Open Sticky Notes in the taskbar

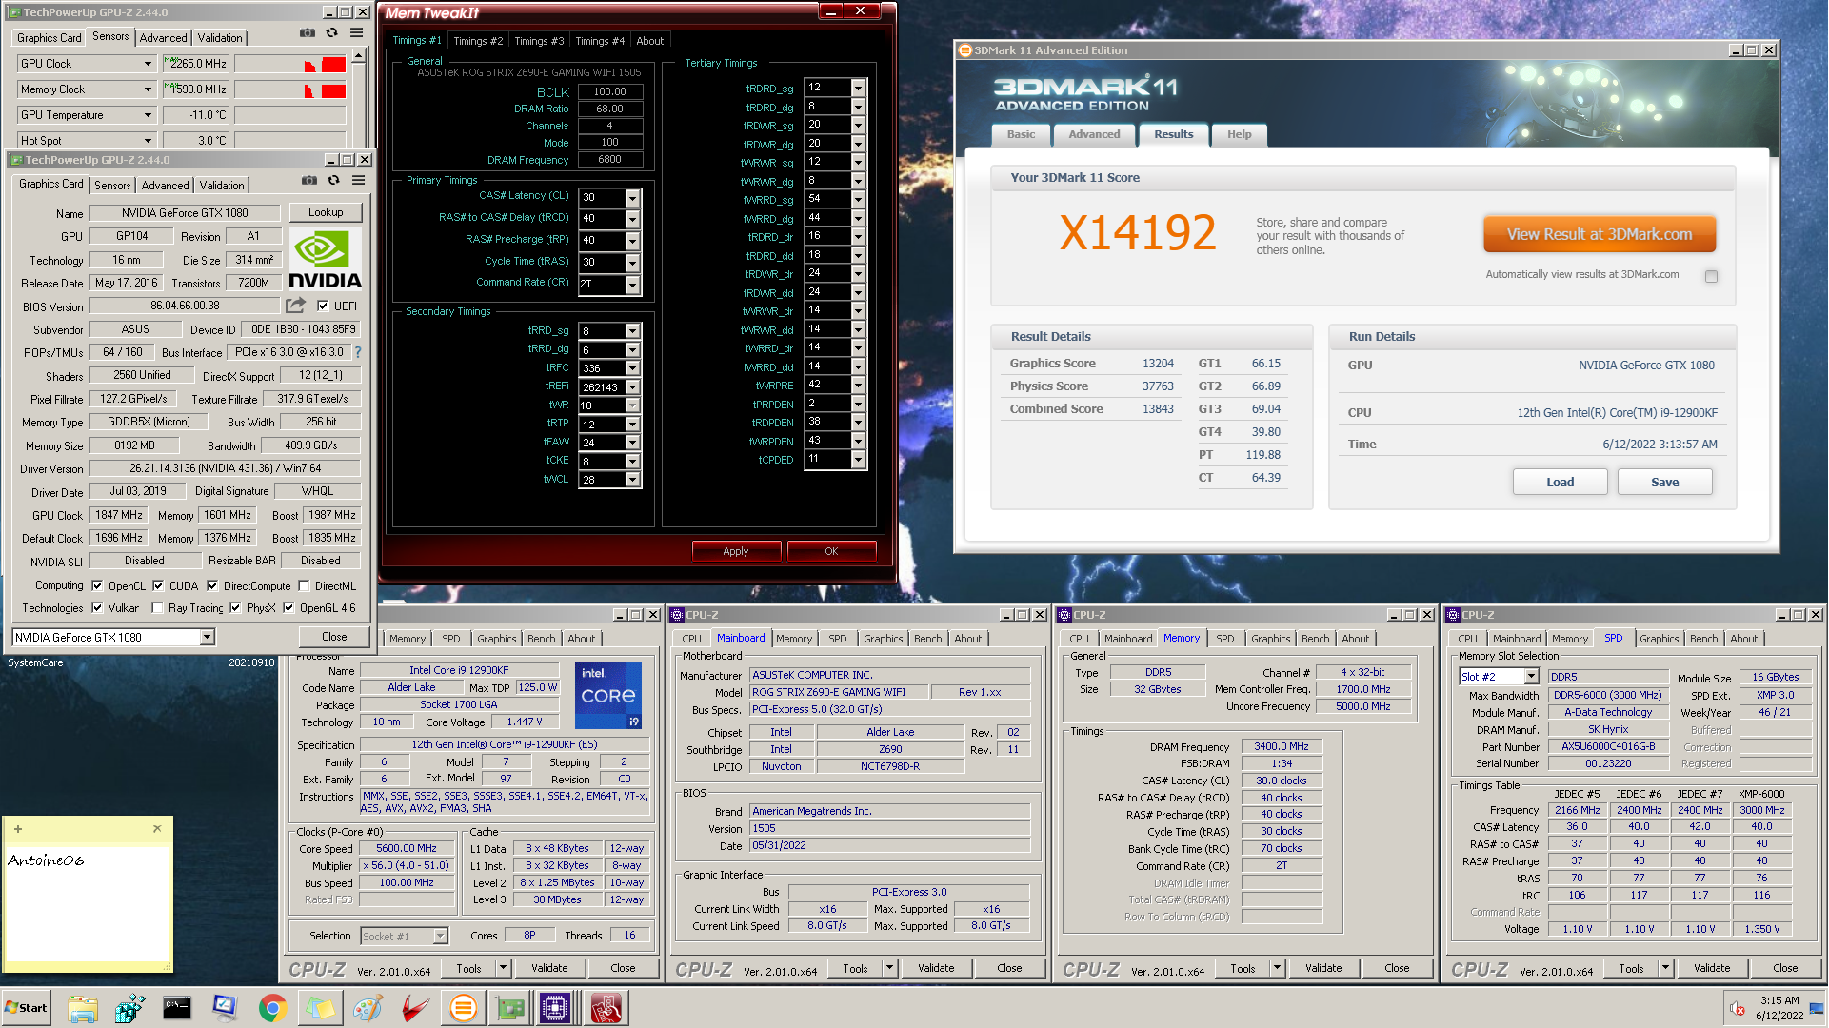[320, 1008]
